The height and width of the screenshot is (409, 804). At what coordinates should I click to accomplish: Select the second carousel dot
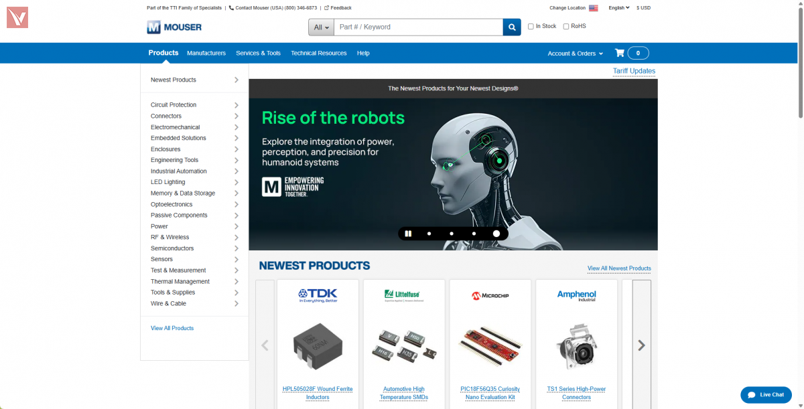point(452,234)
